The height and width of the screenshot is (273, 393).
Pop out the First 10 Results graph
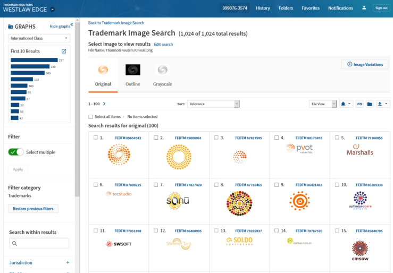tap(64, 51)
